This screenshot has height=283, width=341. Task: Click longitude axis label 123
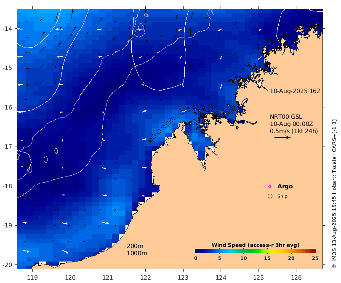pos(183,278)
